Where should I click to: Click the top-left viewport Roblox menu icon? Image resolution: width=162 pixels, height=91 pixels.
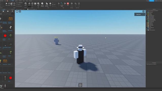click(17, 11)
